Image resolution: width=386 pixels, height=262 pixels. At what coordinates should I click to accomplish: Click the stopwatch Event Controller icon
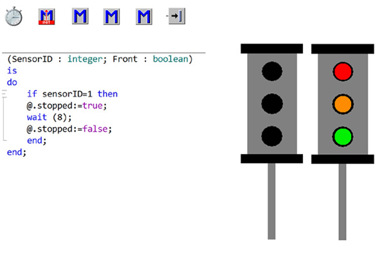click(x=14, y=17)
